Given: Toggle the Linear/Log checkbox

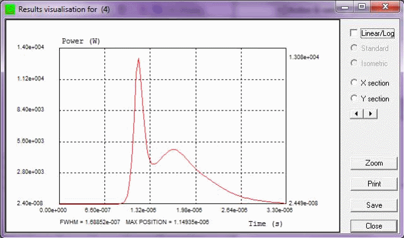Looking at the screenshot, I should point(354,33).
